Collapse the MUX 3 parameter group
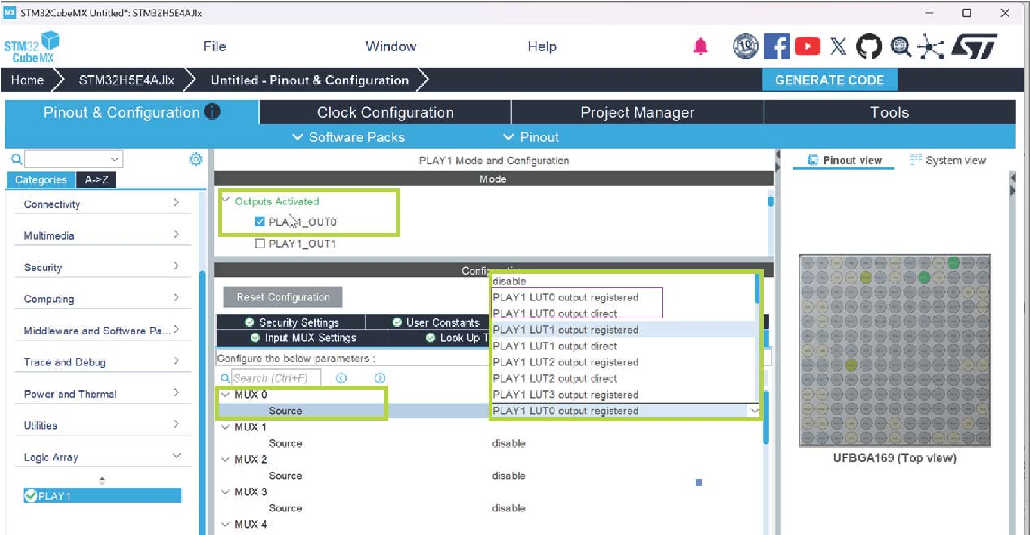 (225, 492)
